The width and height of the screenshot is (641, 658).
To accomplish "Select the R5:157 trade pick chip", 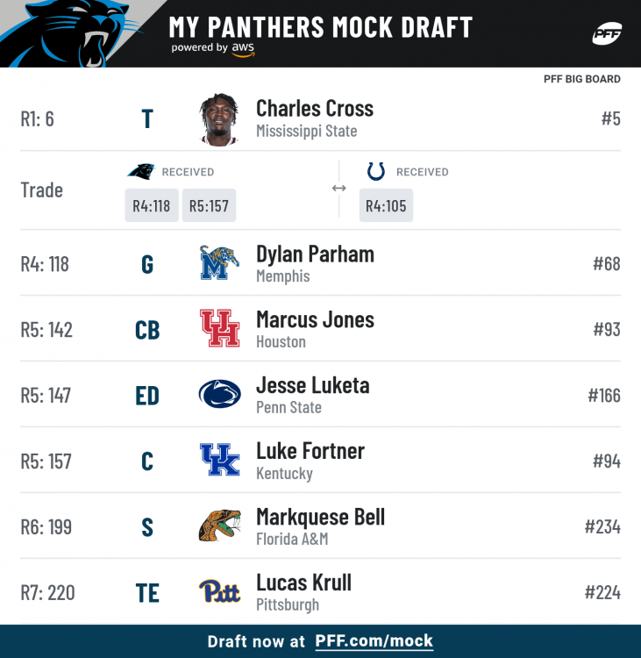I will pos(209,206).
